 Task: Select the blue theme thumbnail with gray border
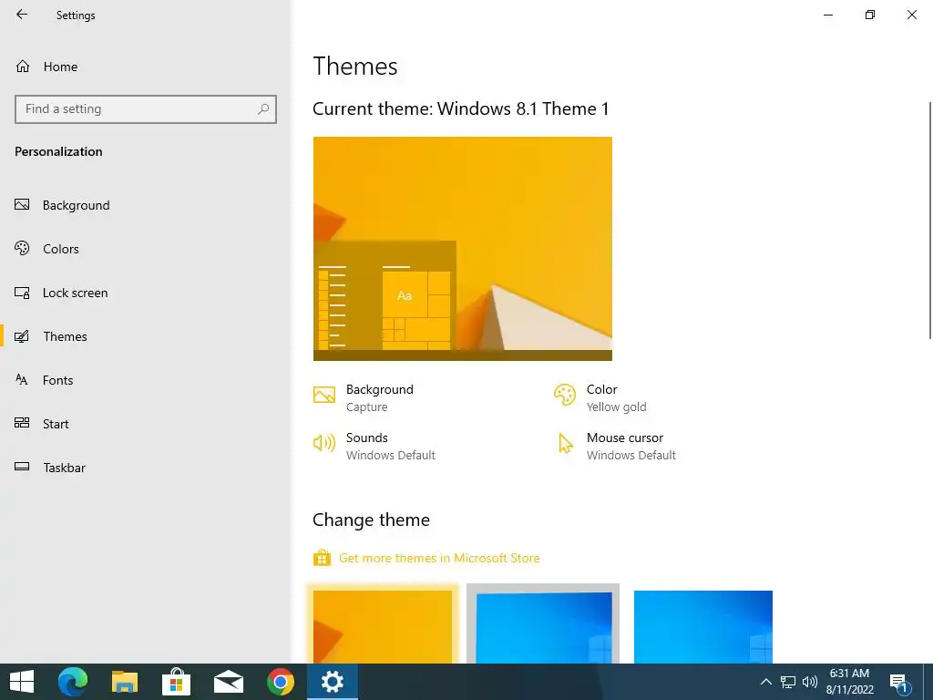tap(543, 623)
